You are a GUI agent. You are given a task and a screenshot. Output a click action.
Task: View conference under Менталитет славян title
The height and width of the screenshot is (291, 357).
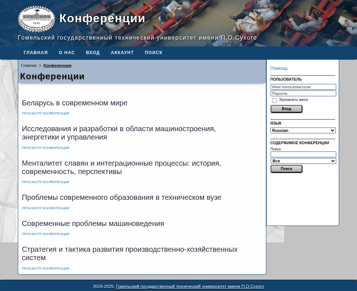point(46,182)
